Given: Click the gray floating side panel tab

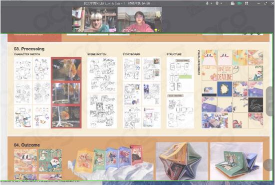Looking at the screenshot, I should click(270, 101).
